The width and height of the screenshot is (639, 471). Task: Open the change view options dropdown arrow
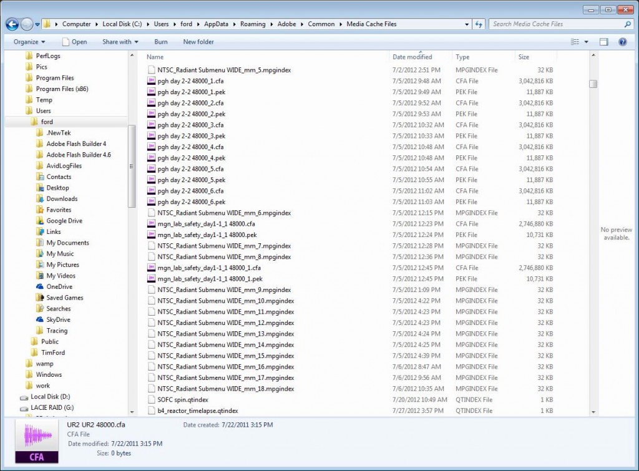pos(586,42)
